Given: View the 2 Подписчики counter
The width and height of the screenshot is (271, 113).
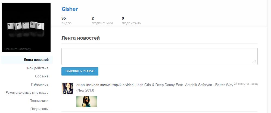Looking at the screenshot, I should click(102, 21).
